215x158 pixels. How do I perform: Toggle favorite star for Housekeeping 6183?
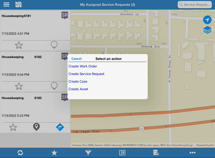pos(13,127)
